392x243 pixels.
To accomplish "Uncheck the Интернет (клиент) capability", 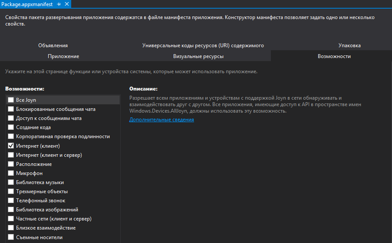I will (x=11, y=146).
